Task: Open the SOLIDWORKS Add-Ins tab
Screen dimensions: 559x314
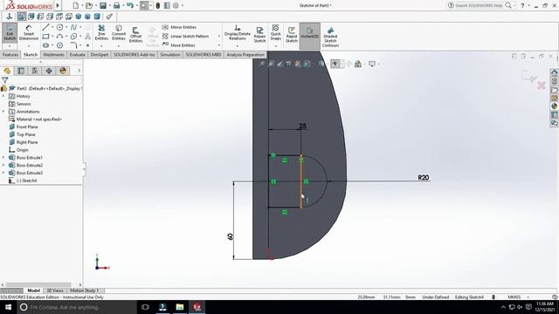Action: (x=134, y=54)
